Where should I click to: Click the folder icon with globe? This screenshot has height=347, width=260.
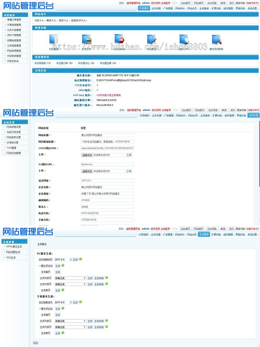tap(184, 40)
